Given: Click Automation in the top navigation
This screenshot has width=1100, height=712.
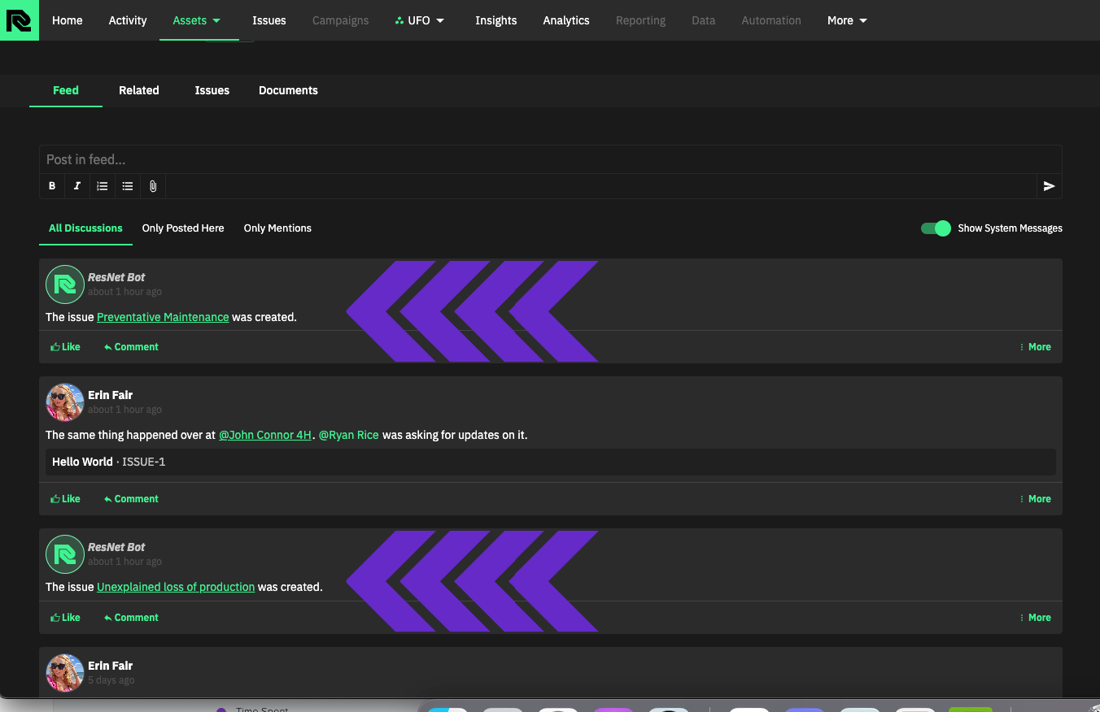Looking at the screenshot, I should click(x=771, y=20).
